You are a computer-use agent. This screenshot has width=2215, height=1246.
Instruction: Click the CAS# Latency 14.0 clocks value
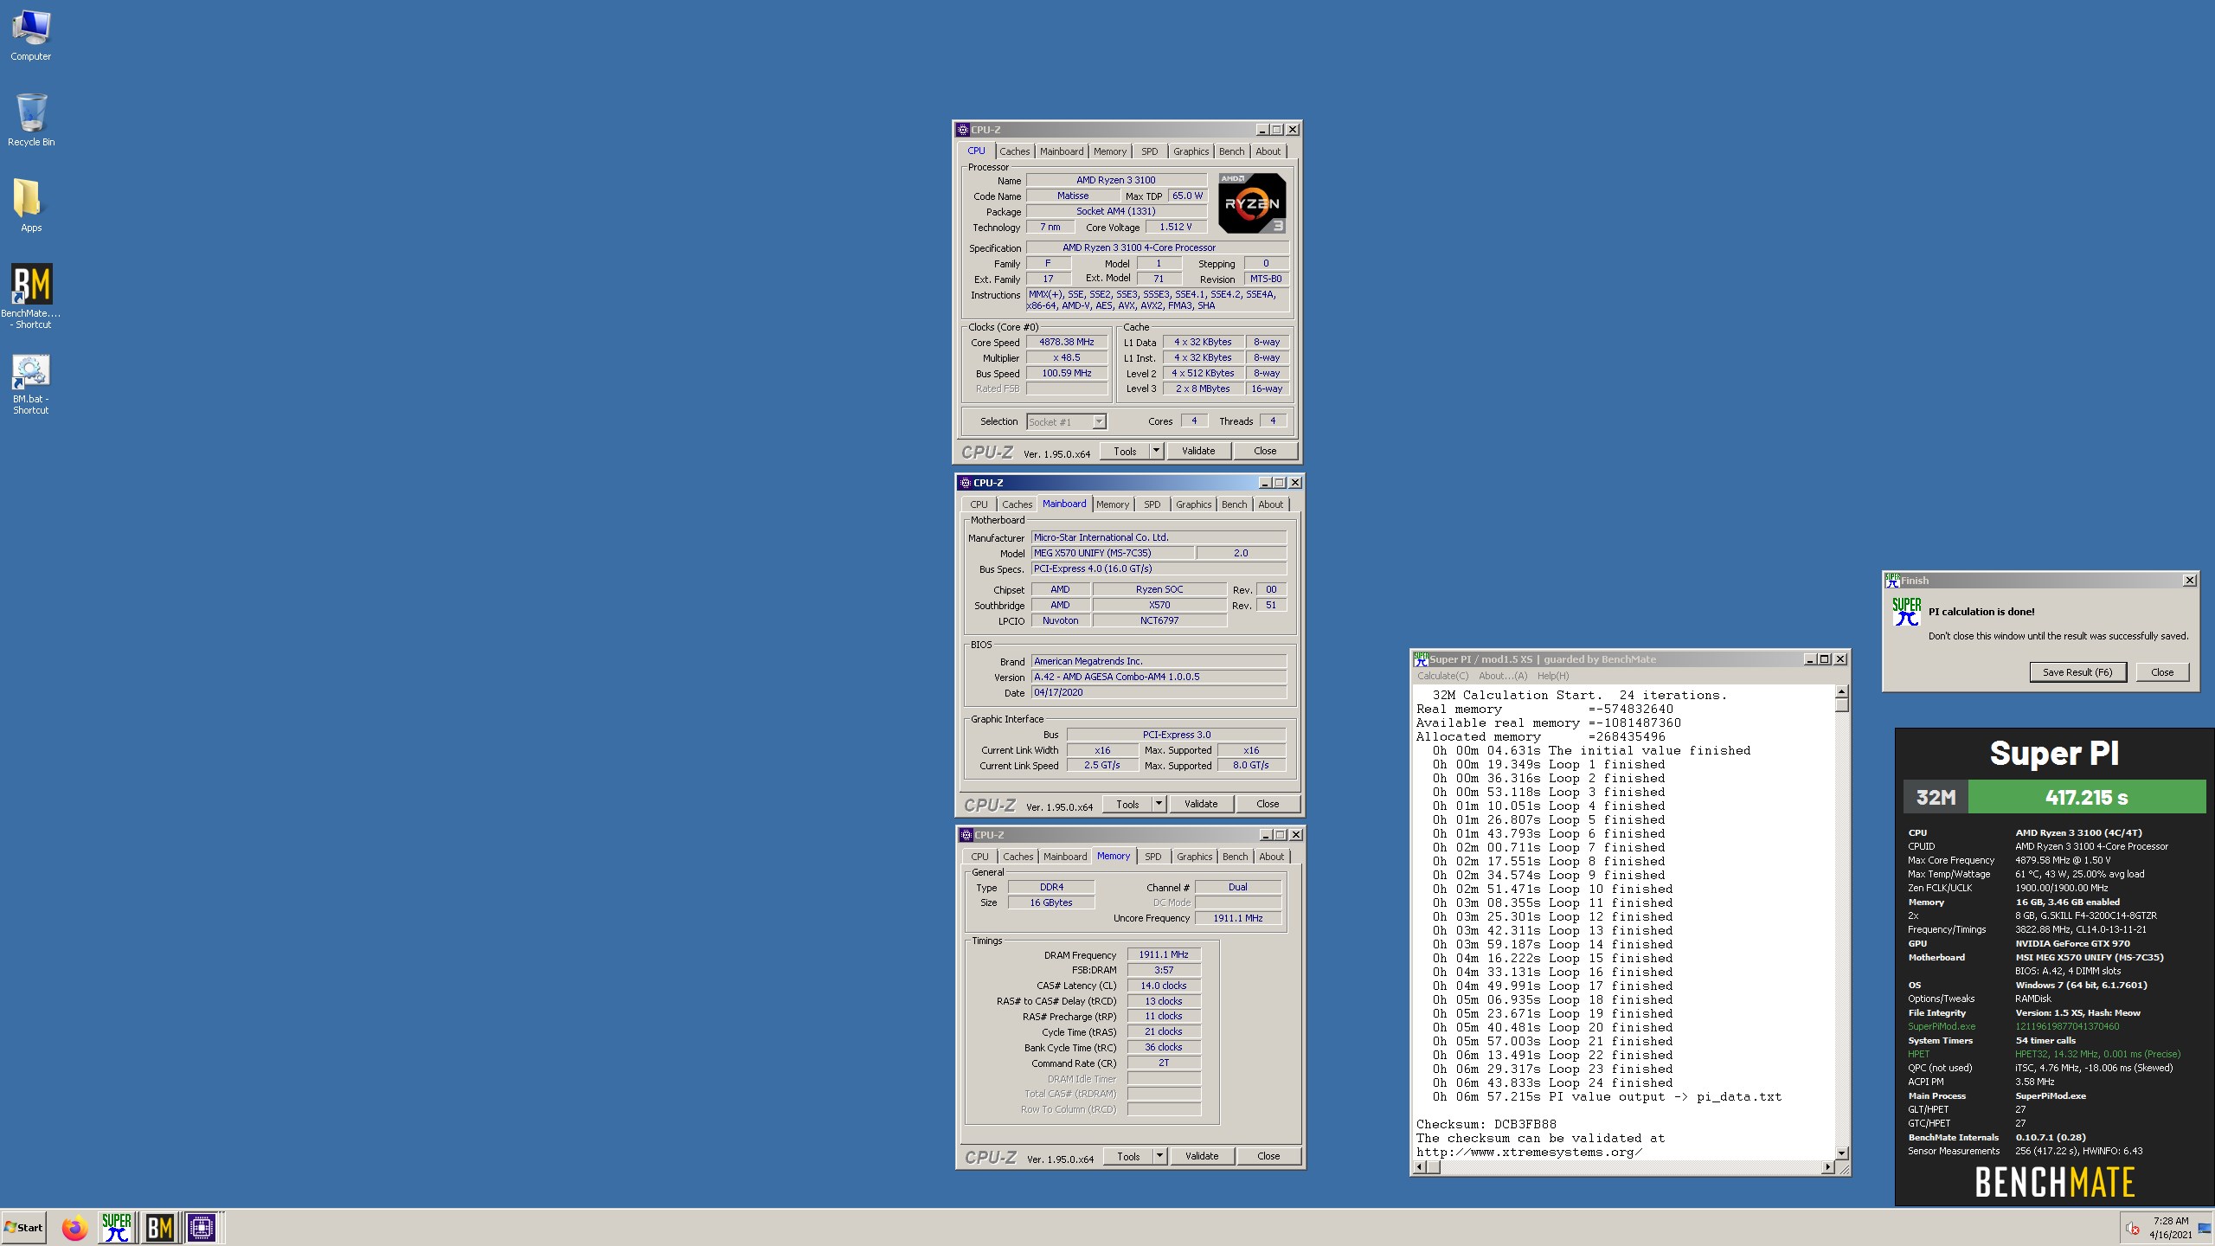1163,986
